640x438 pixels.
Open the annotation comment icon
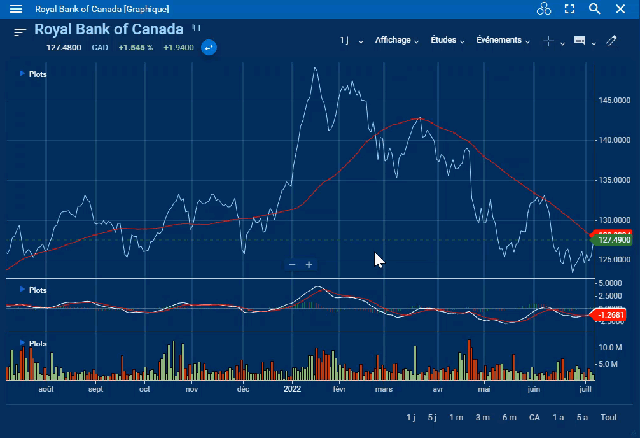click(580, 41)
